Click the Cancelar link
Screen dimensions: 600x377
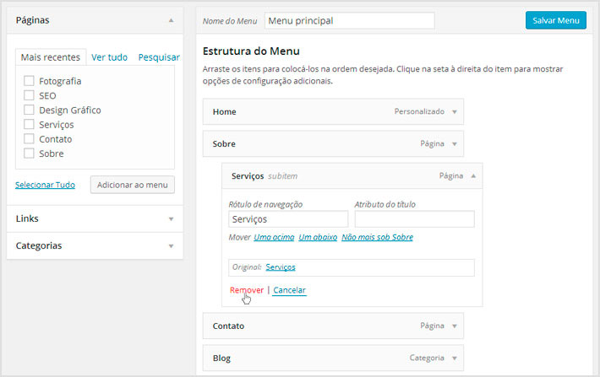pos(289,290)
